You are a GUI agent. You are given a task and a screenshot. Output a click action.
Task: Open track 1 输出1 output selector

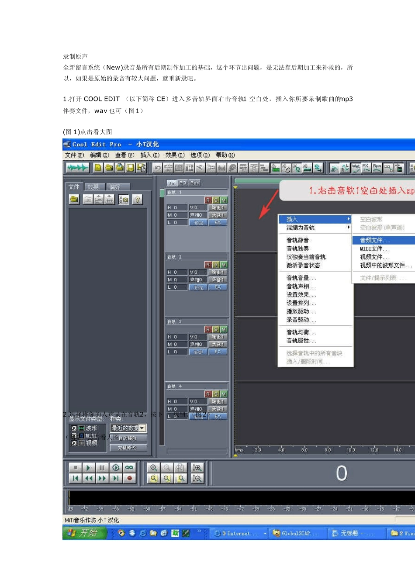(x=218, y=207)
